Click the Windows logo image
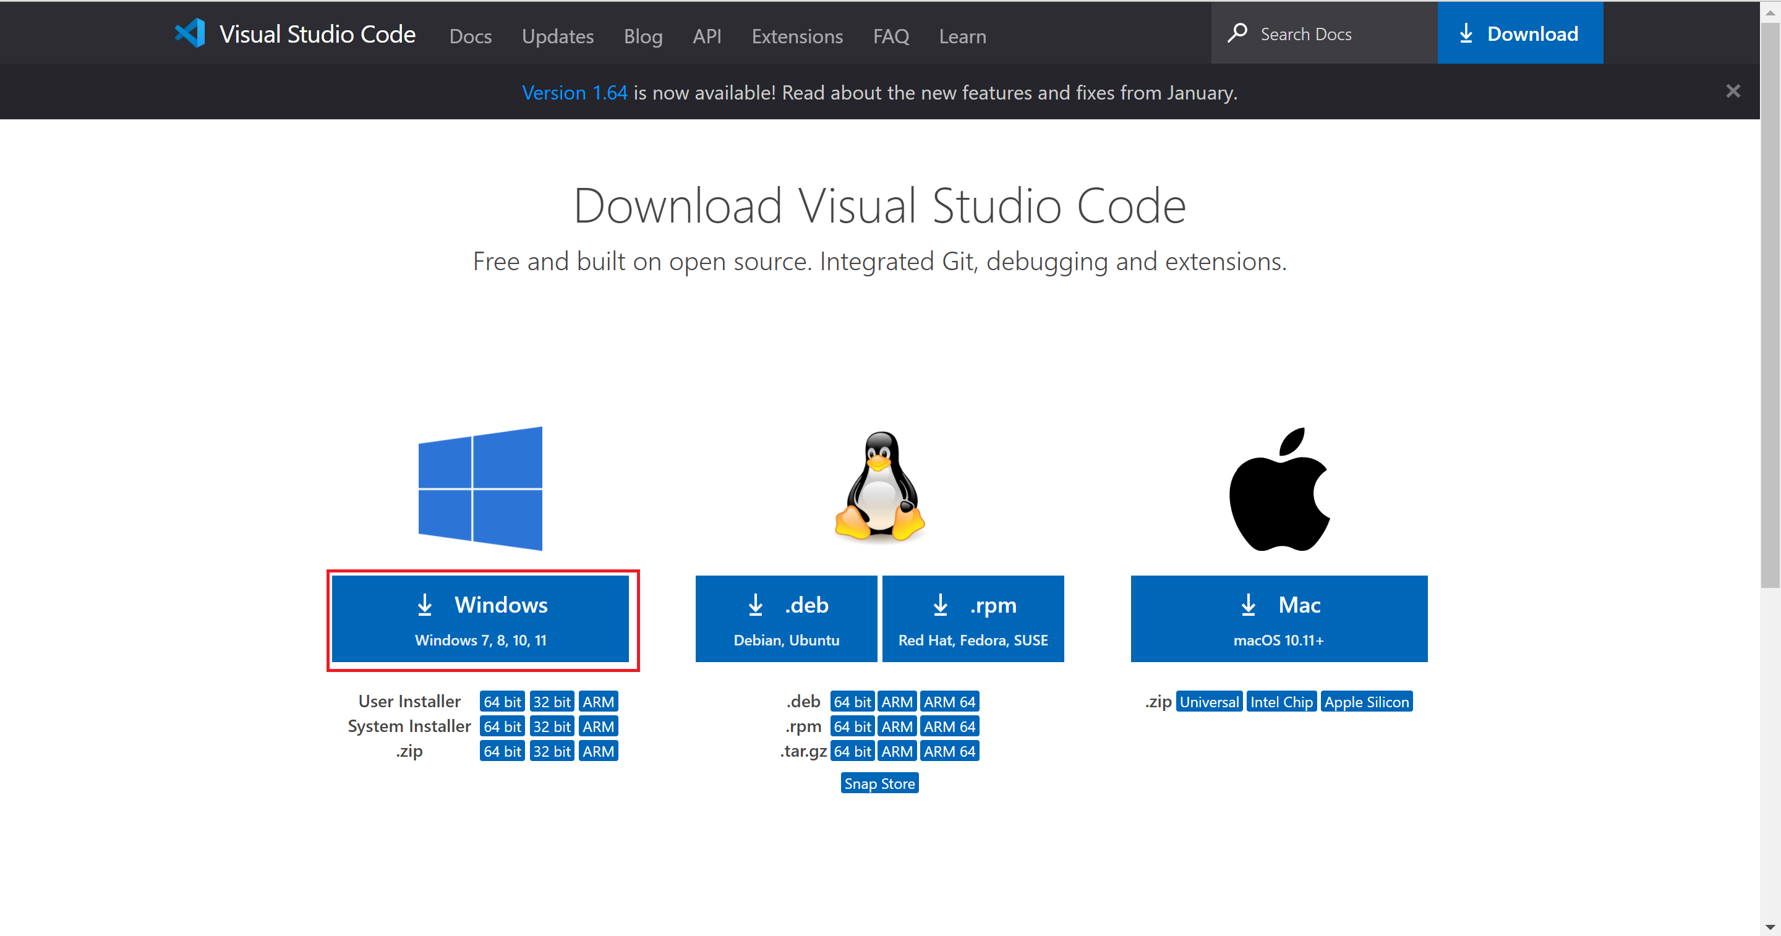This screenshot has height=936, width=1781. pos(480,488)
